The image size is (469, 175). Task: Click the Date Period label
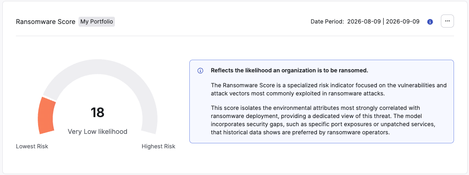click(327, 21)
